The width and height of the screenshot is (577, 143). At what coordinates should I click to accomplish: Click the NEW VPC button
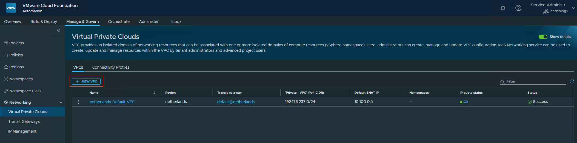click(x=86, y=81)
